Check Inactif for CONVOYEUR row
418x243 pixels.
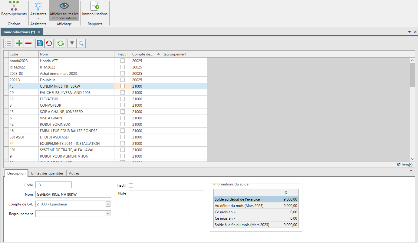pos(123,105)
